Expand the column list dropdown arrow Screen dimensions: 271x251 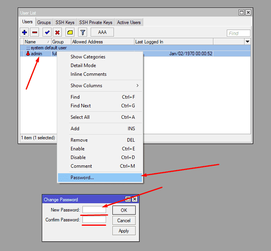tap(247, 41)
